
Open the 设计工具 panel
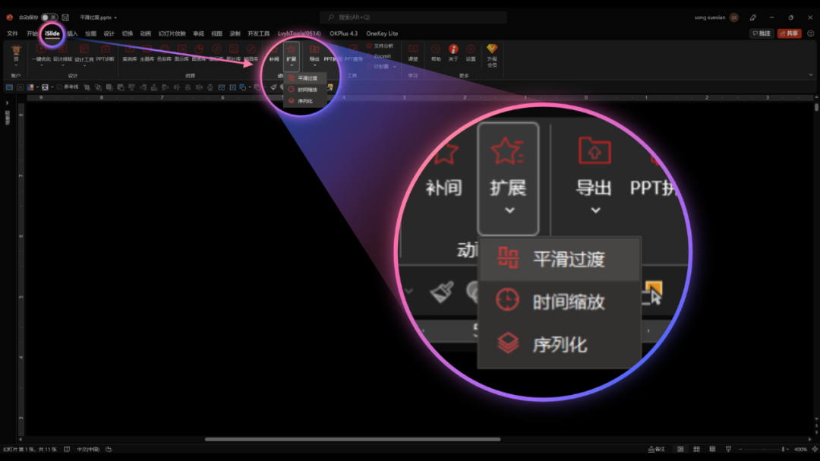(x=84, y=55)
